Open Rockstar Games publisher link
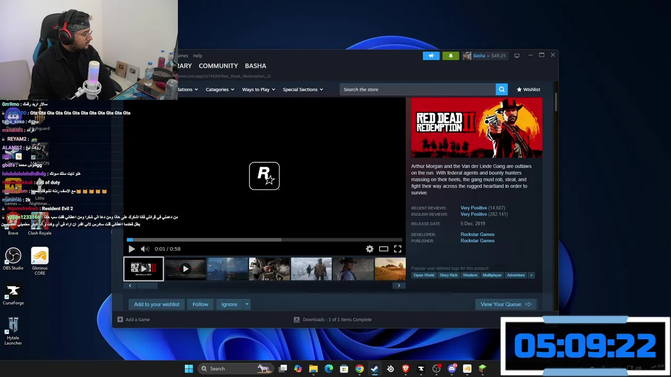This screenshot has width=671, height=377. point(477,241)
